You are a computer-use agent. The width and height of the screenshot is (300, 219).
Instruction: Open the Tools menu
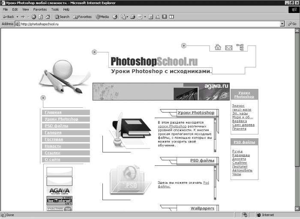[55, 9]
